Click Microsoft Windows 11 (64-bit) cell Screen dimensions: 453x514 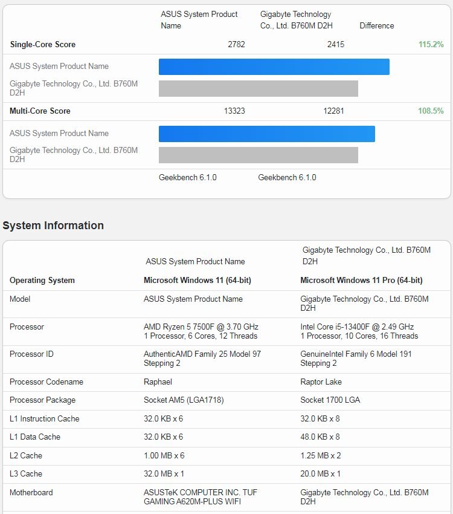pos(198,280)
